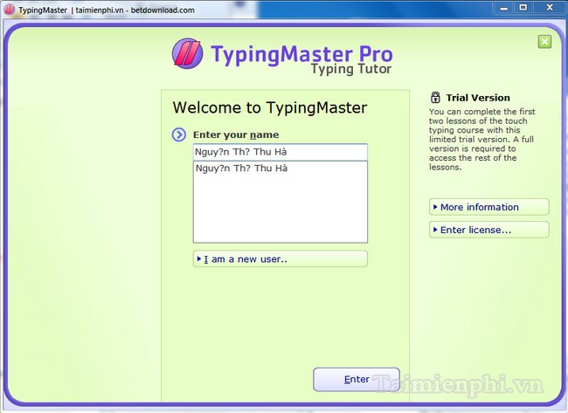
Task: Click the TypingMaster title bar app icon
Action: [x=10, y=9]
